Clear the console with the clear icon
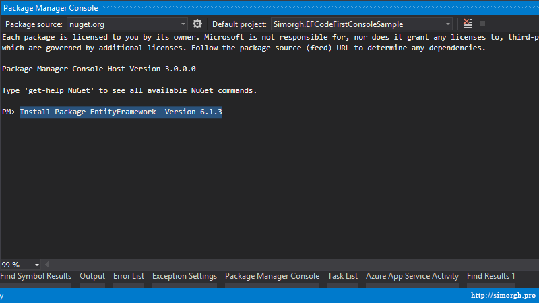Image resolution: width=539 pixels, height=303 pixels. coord(468,24)
